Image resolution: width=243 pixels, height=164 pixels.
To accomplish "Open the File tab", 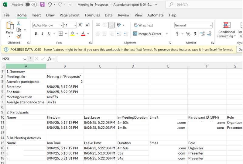I will [7, 15].
